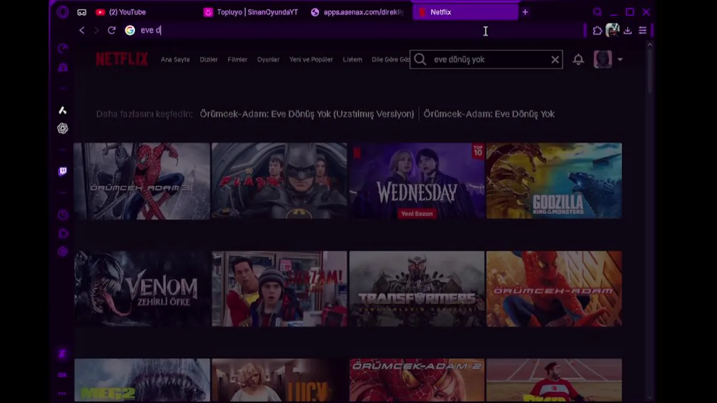Open the Opera GX menu logo
This screenshot has width=717, height=403.
tap(63, 12)
